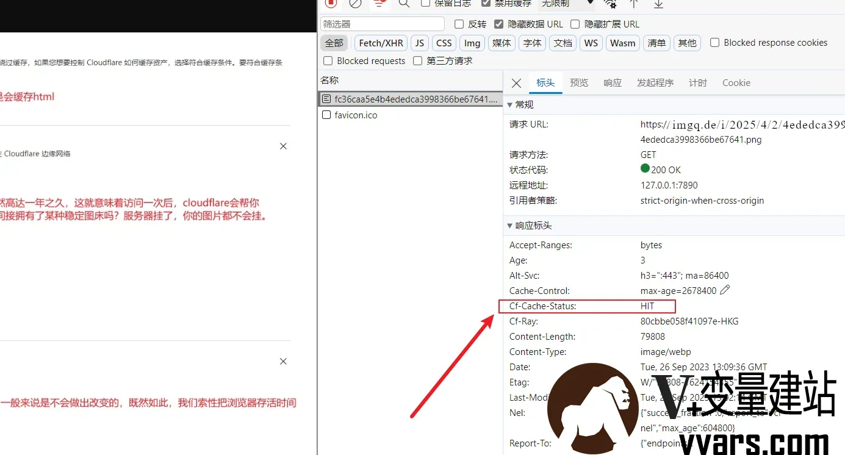Tick the favicon.ico row checkbox
The height and width of the screenshot is (455, 845).
click(326, 115)
